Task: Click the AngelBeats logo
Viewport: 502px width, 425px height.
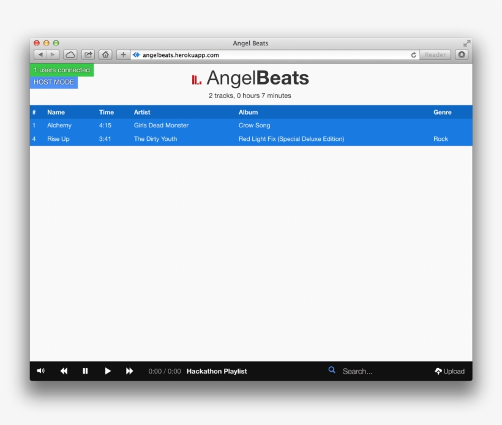Action: click(x=250, y=78)
